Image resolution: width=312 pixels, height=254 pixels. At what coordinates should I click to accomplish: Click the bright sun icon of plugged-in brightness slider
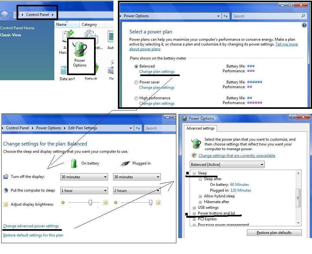(x=158, y=203)
